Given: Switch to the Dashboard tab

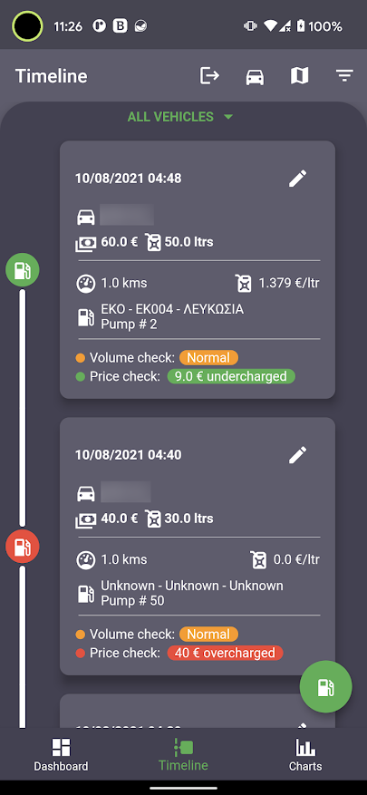Looking at the screenshot, I should click(x=61, y=754).
